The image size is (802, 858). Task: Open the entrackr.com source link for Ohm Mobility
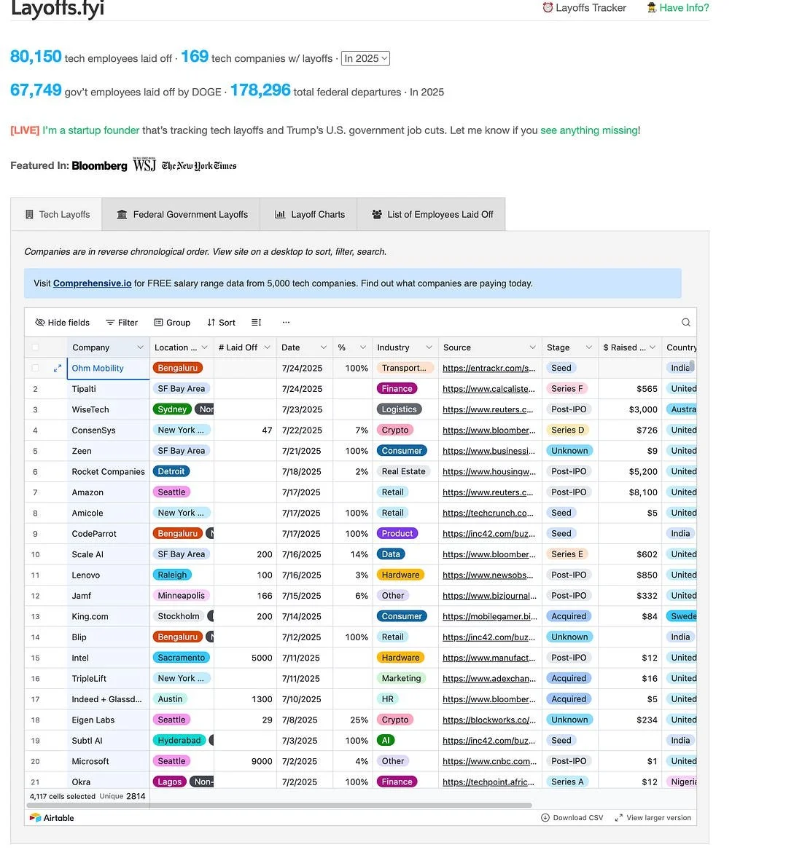pos(488,369)
